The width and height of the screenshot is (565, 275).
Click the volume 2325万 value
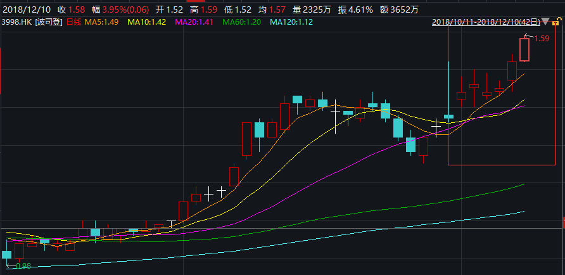pos(318,10)
